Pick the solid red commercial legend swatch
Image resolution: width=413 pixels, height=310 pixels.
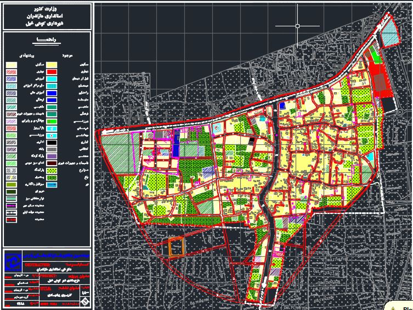tap(53, 72)
